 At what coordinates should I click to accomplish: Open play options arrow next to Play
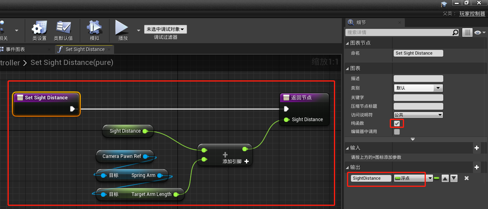[138, 30]
